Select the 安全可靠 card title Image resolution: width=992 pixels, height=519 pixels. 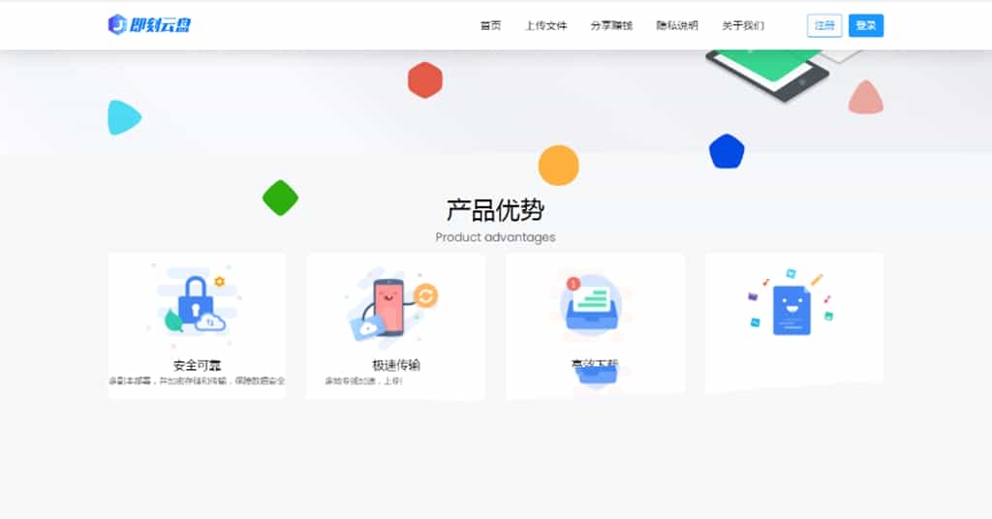[197, 365]
